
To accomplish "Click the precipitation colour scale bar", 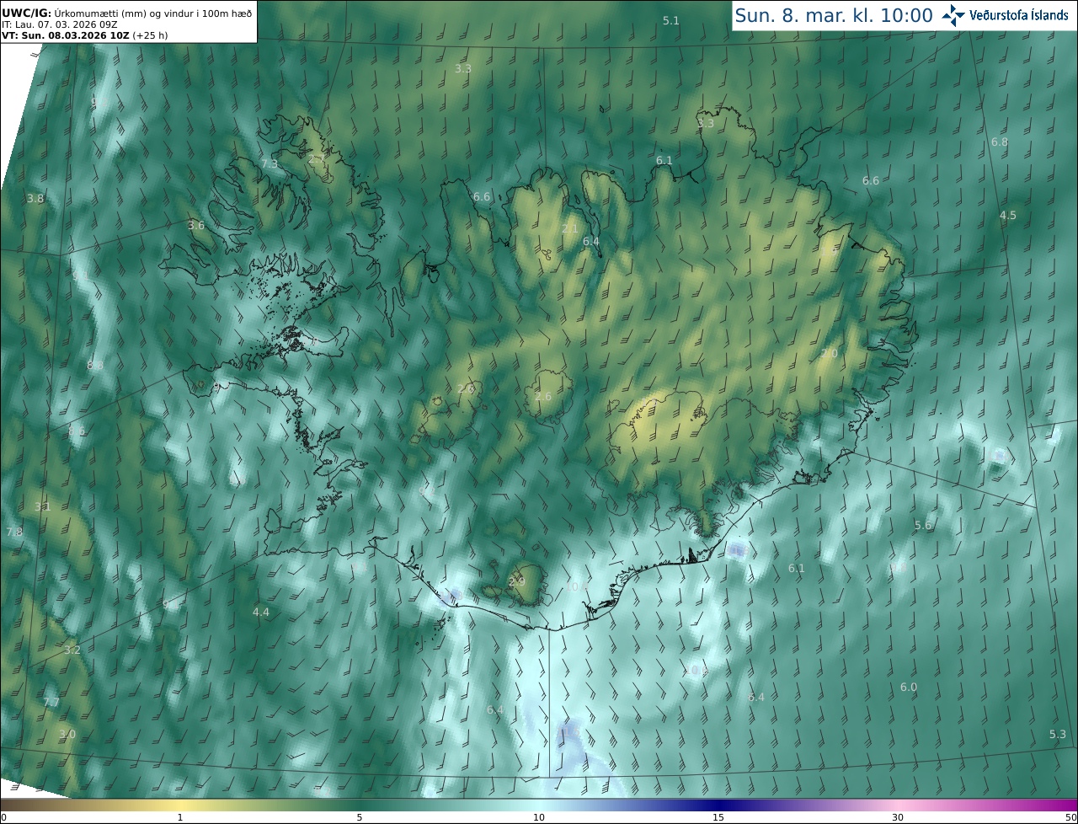I will pyautogui.click(x=539, y=805).
